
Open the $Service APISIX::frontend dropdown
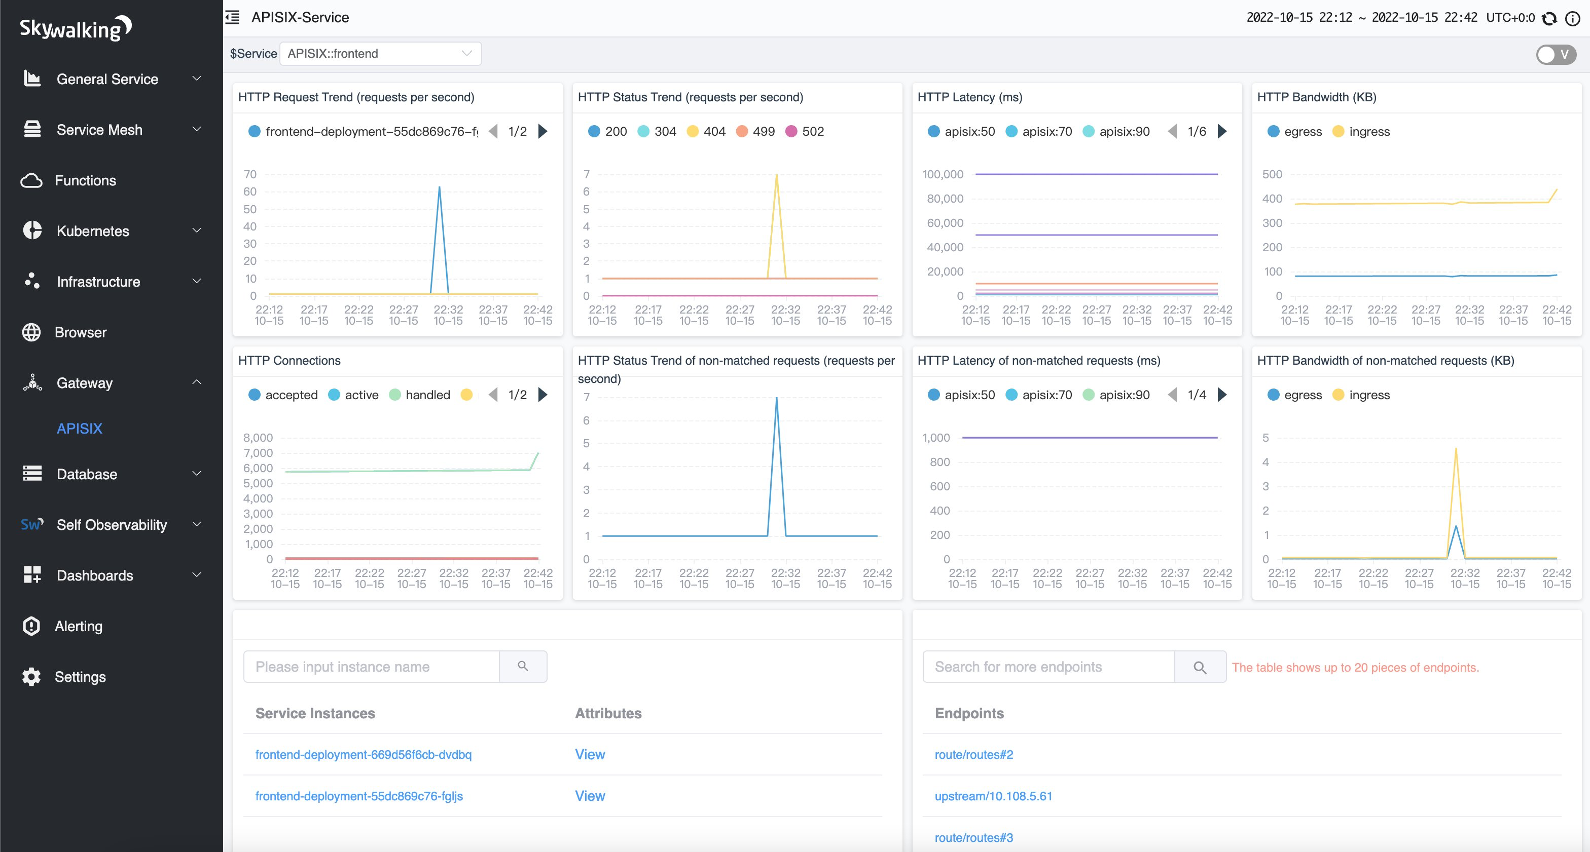380,54
